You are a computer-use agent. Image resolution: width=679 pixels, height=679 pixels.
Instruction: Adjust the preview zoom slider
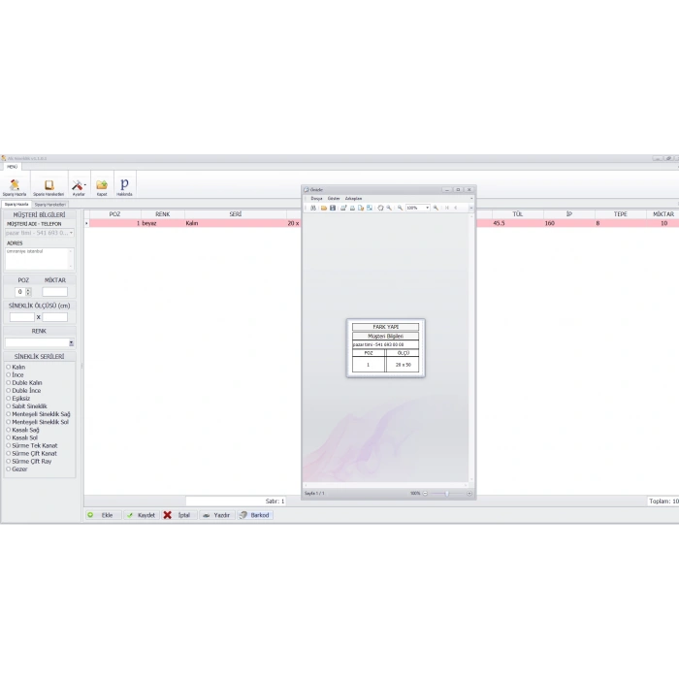point(446,494)
